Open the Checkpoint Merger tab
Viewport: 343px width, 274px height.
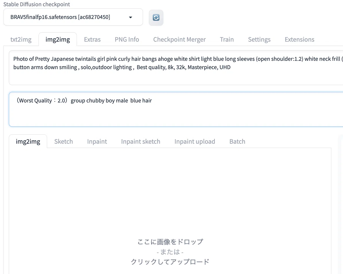pos(180,40)
